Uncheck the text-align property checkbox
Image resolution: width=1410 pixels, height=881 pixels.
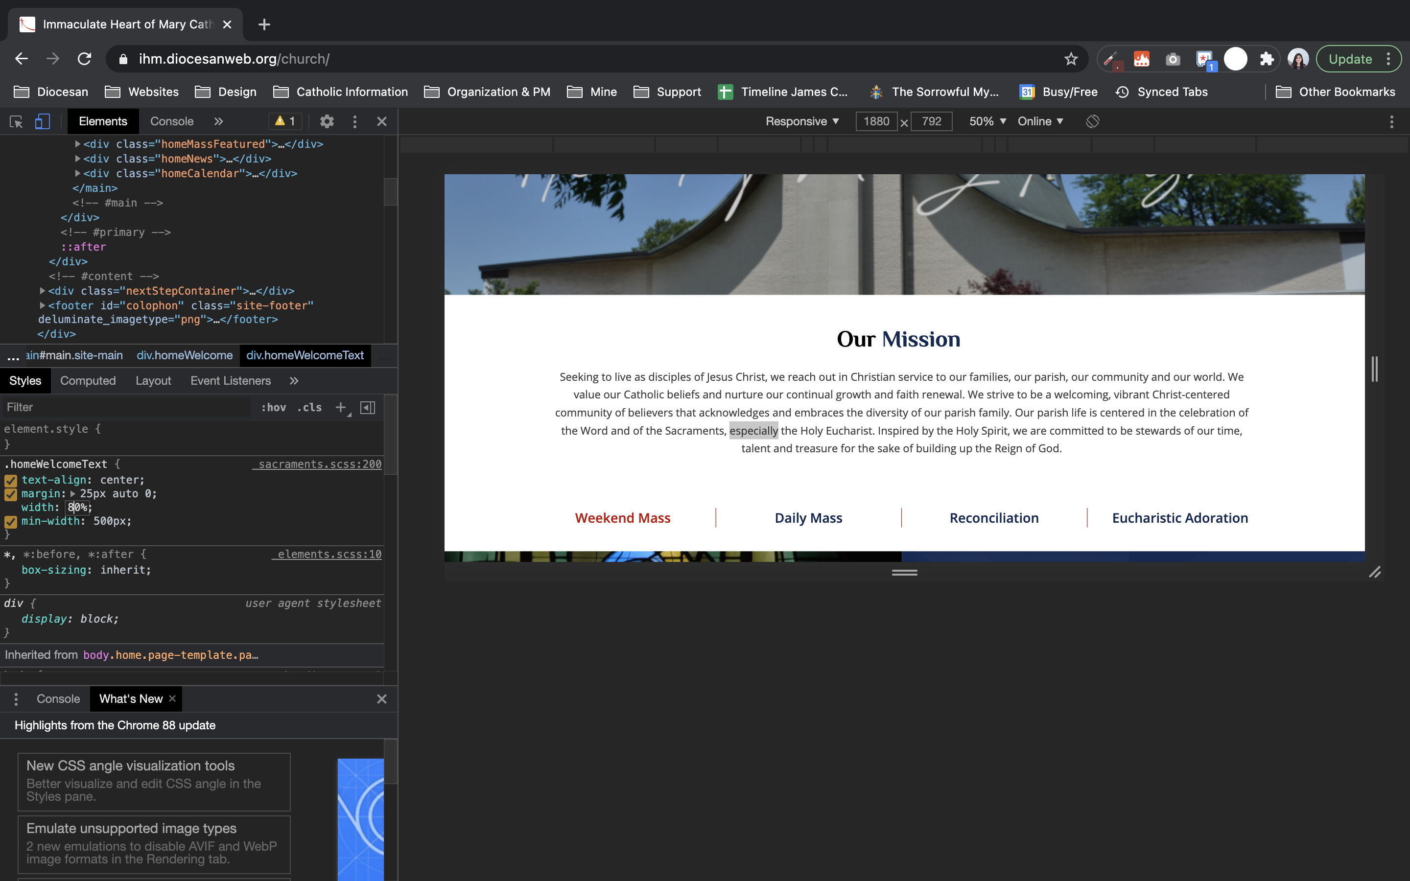(x=10, y=481)
